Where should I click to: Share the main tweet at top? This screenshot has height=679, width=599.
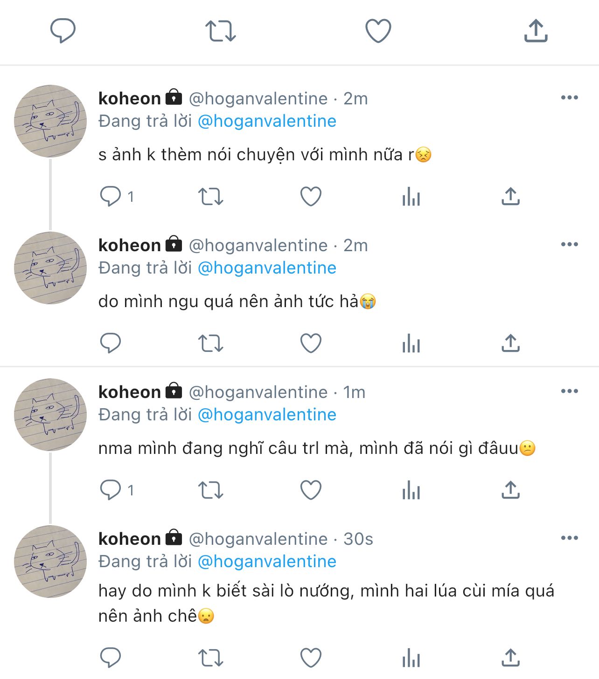click(x=536, y=31)
